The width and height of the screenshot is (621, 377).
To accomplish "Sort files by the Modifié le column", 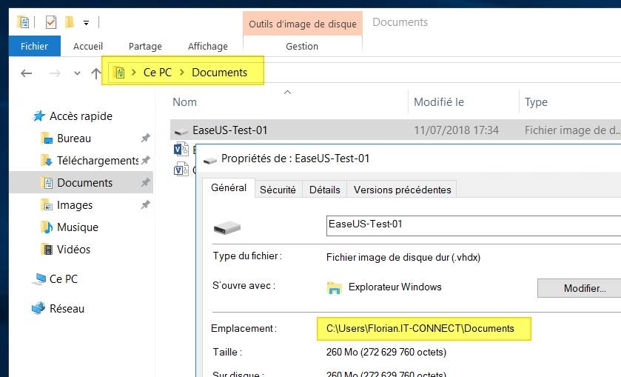I will point(439,102).
